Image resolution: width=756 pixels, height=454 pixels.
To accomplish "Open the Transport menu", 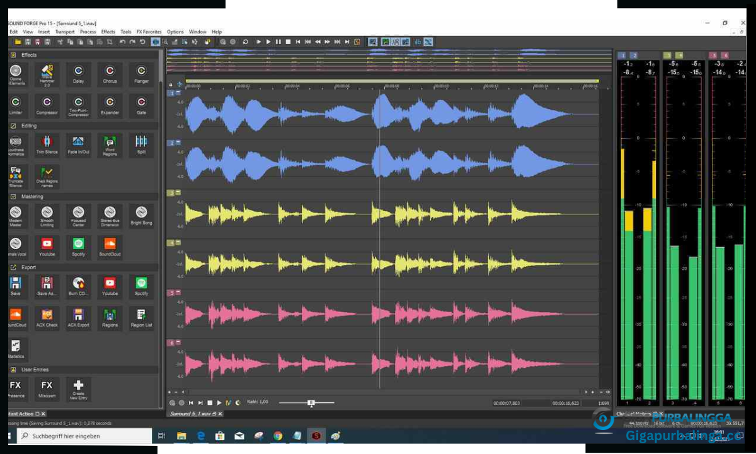I will pyautogui.click(x=64, y=32).
